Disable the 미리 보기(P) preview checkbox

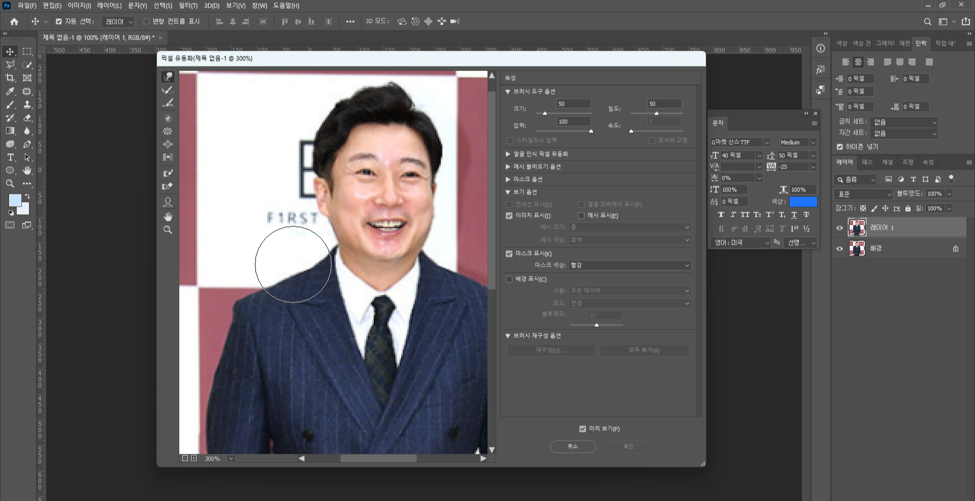(x=583, y=428)
